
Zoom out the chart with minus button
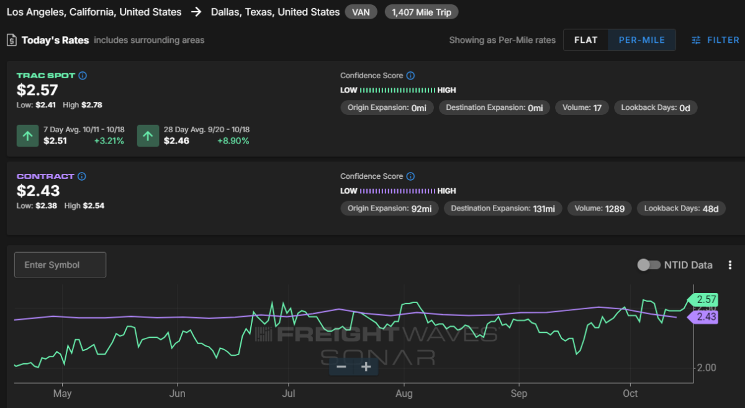click(341, 367)
